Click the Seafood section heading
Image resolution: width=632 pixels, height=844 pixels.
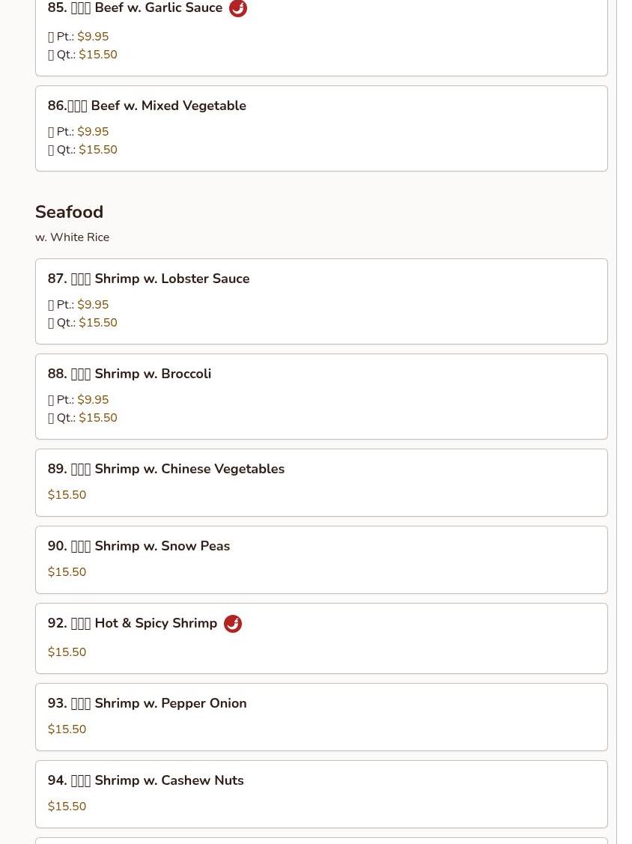[69, 212]
